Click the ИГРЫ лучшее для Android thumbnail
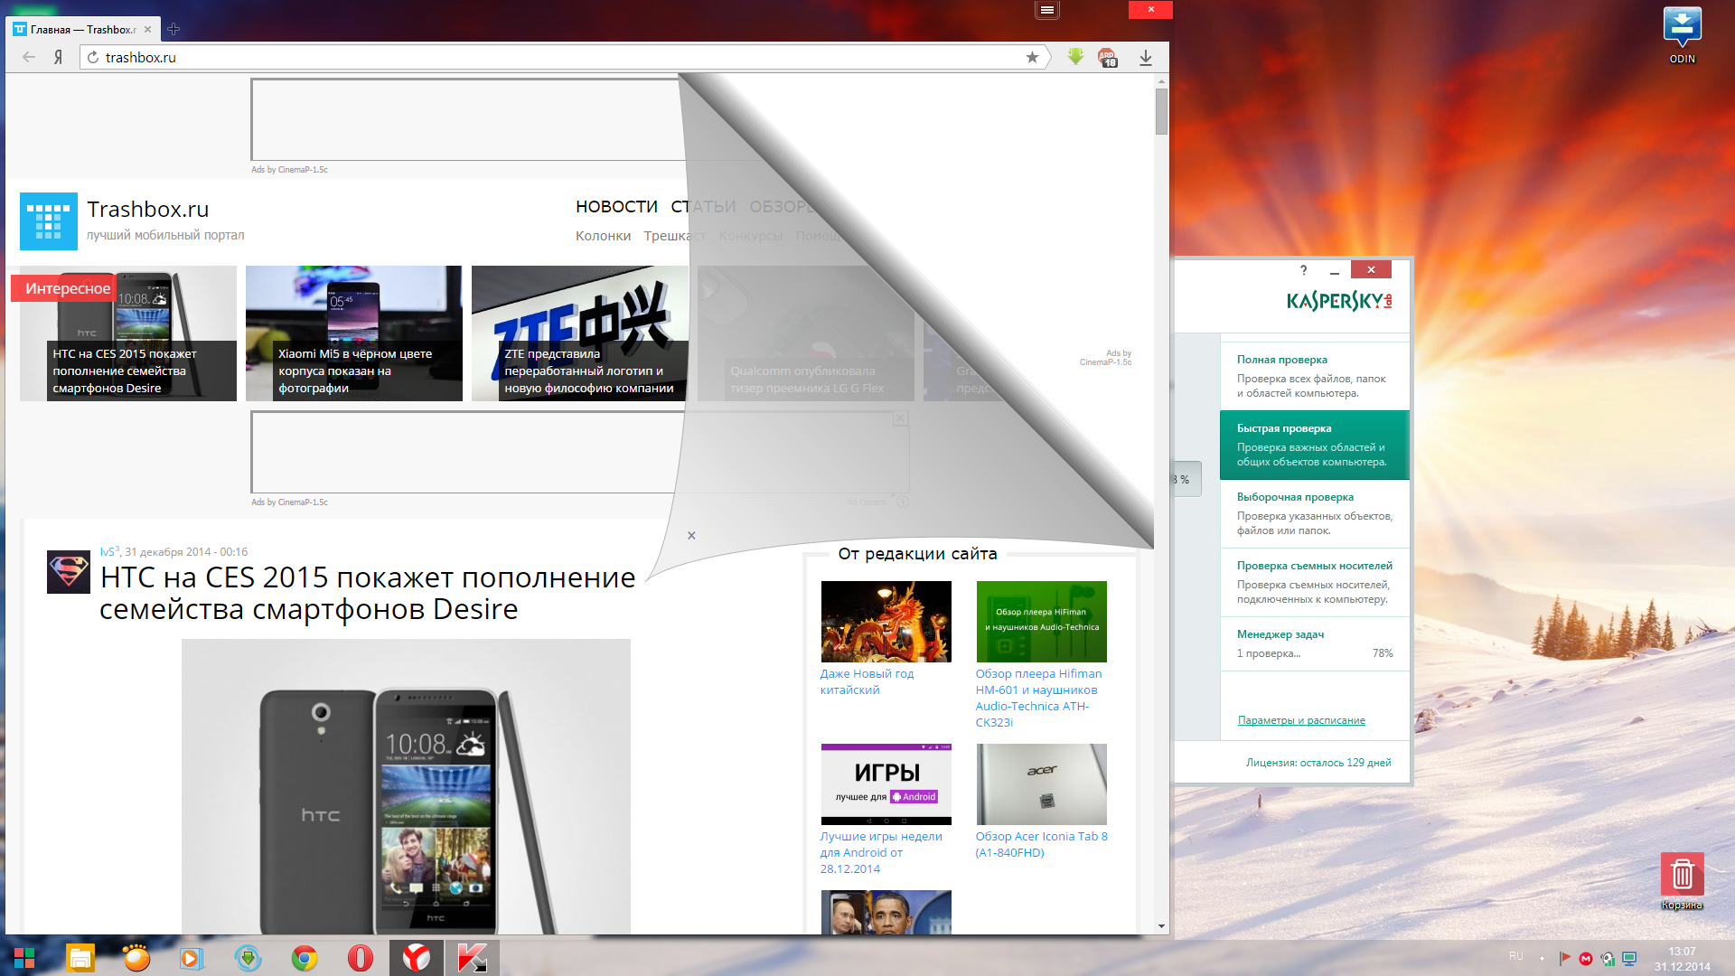1735x976 pixels. click(x=886, y=784)
